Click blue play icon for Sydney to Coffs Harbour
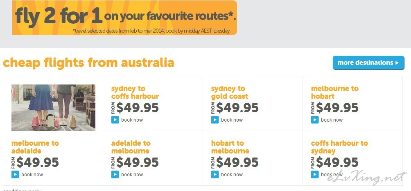This screenshot has width=411, height=191. tap(115, 120)
